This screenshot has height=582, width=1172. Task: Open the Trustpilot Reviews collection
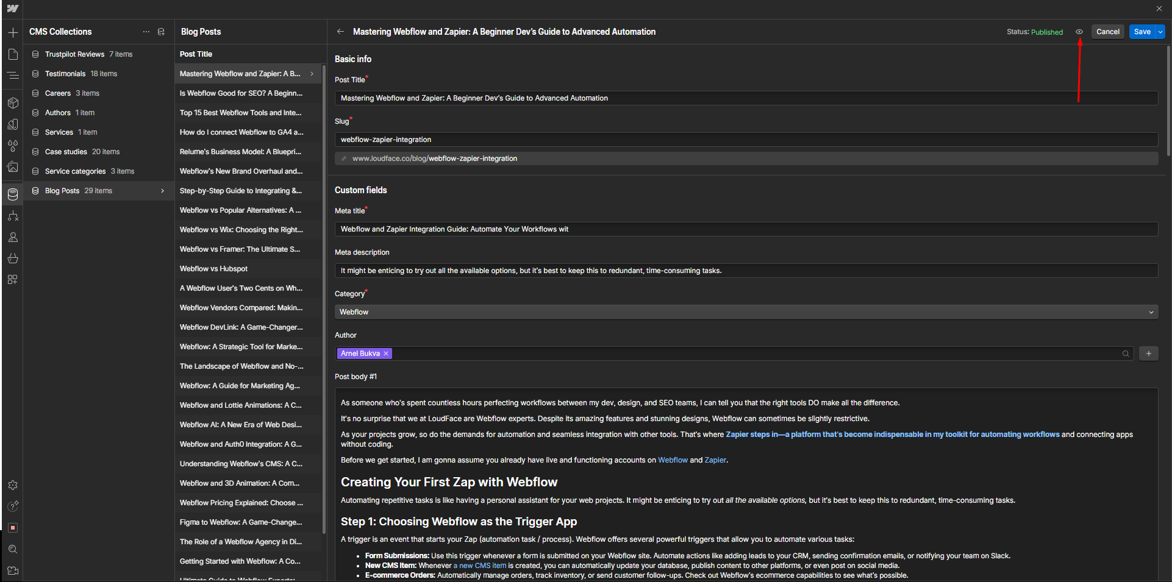pos(99,54)
